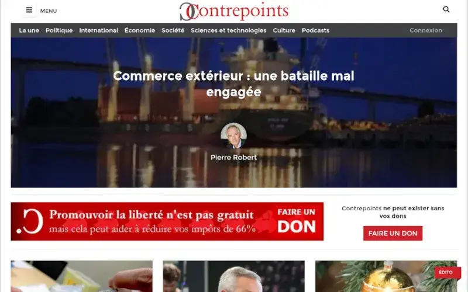This screenshot has width=468, height=292.
Task: Open the Christmas ornament article thumbnail
Action: (386, 276)
